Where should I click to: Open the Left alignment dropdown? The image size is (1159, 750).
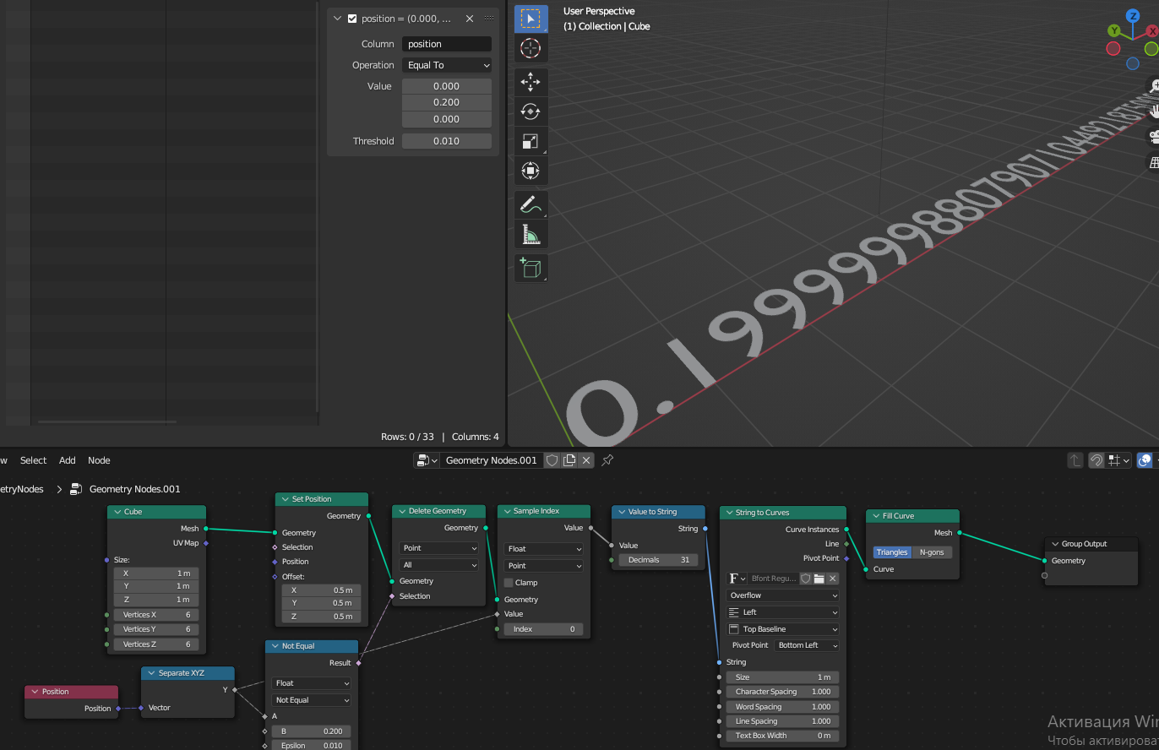coord(783,612)
